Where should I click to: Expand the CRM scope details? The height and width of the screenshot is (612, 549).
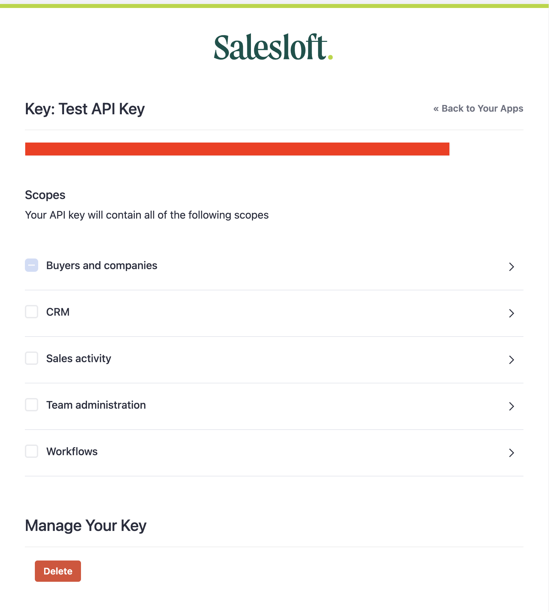511,313
